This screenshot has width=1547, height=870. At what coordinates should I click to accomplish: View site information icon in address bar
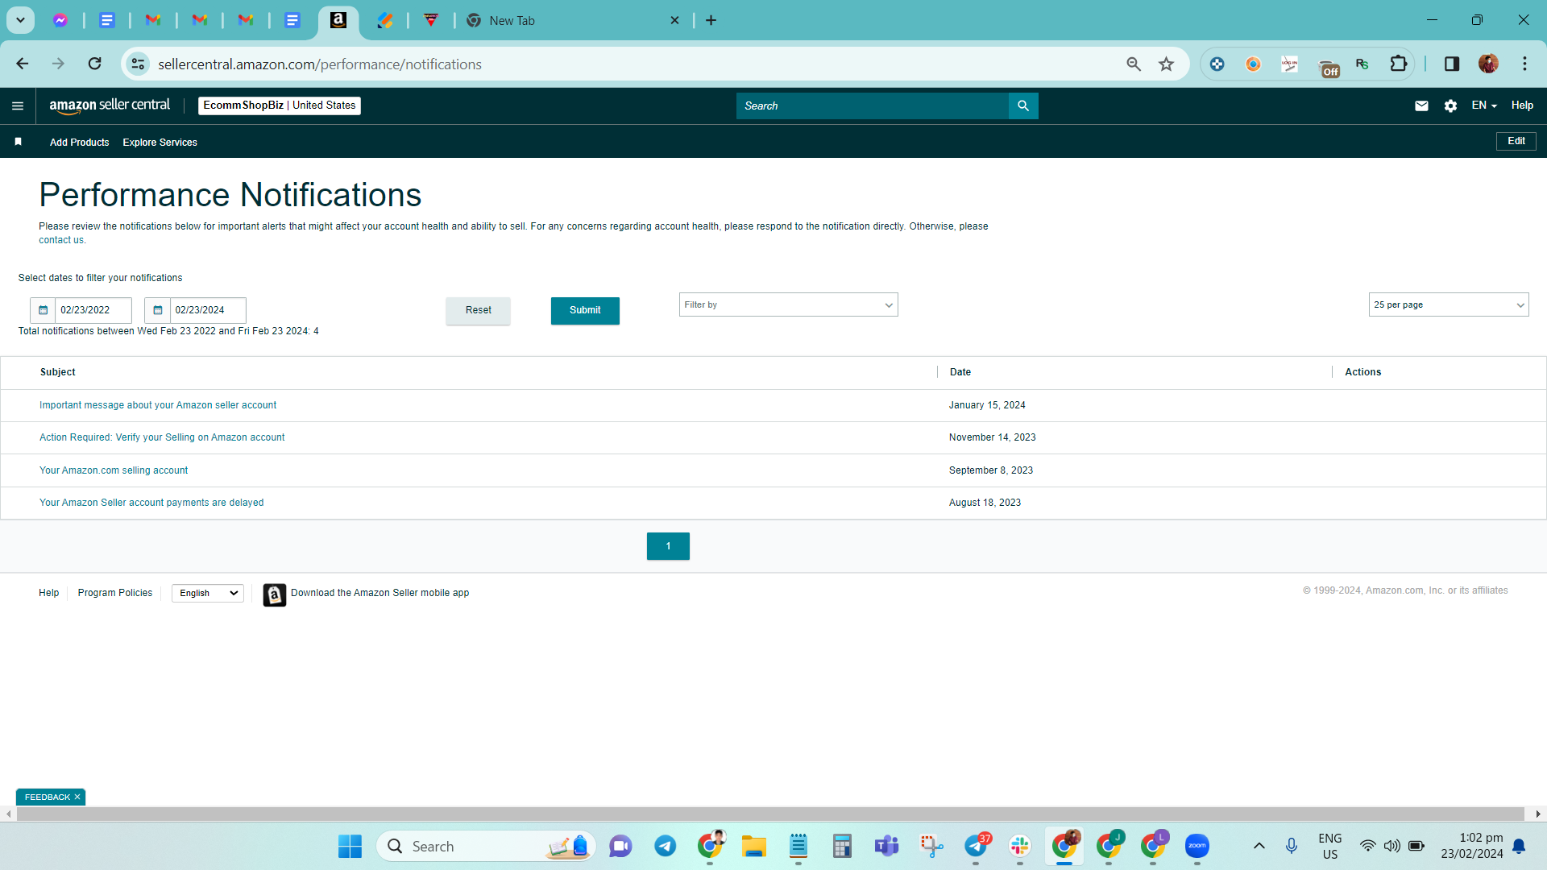139,64
